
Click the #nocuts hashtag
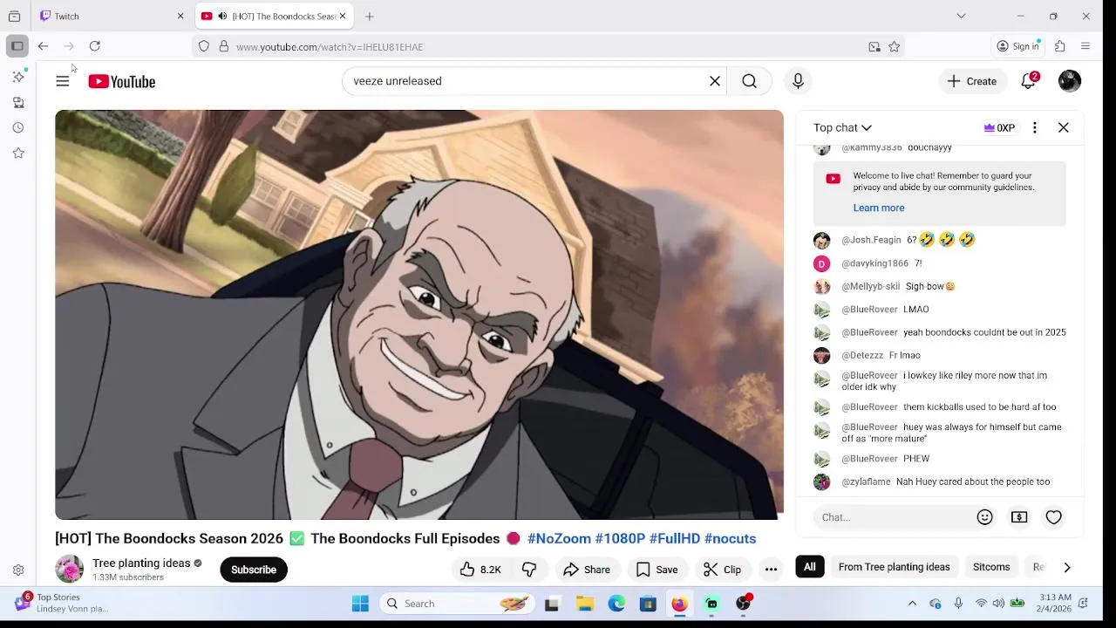coord(730,539)
